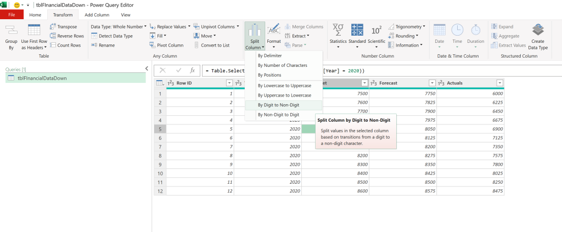Open the quick access toolbar dropdown
Image resolution: width=562 pixels, height=232 pixels.
tap(27, 5)
